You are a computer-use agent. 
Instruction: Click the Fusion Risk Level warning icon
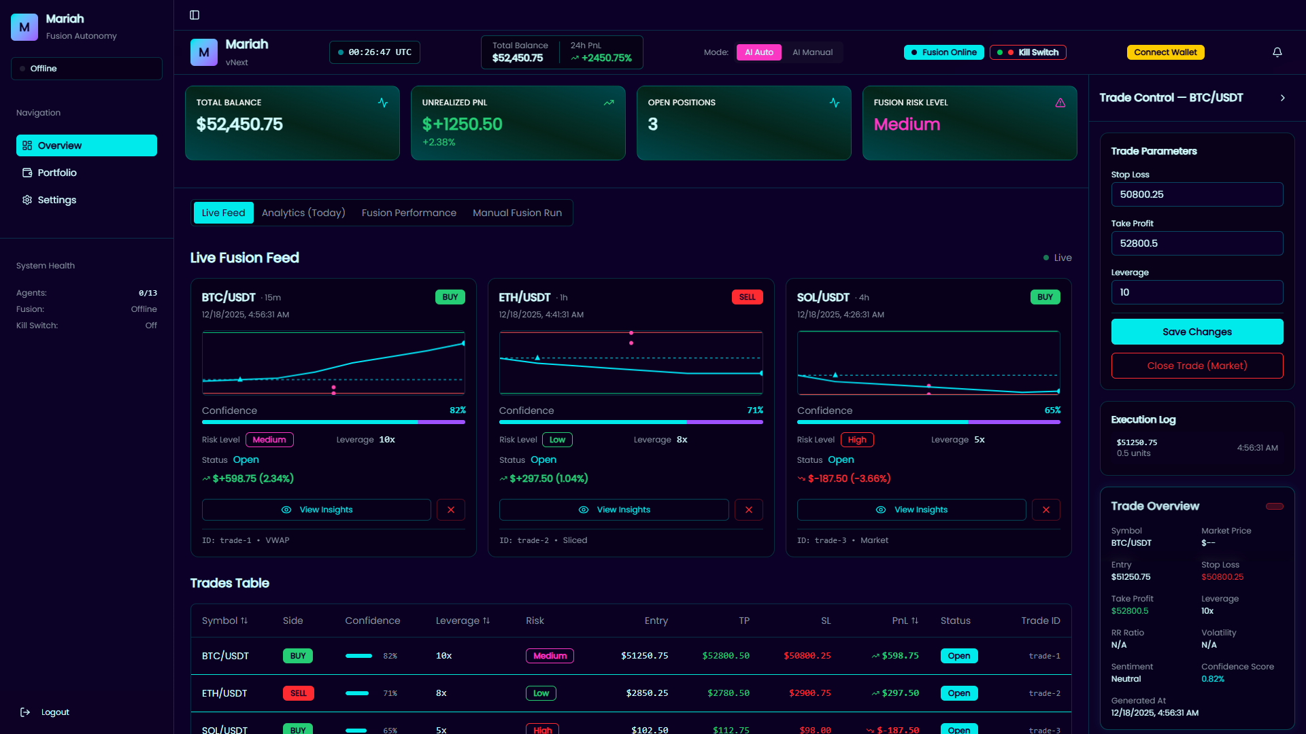(1060, 103)
